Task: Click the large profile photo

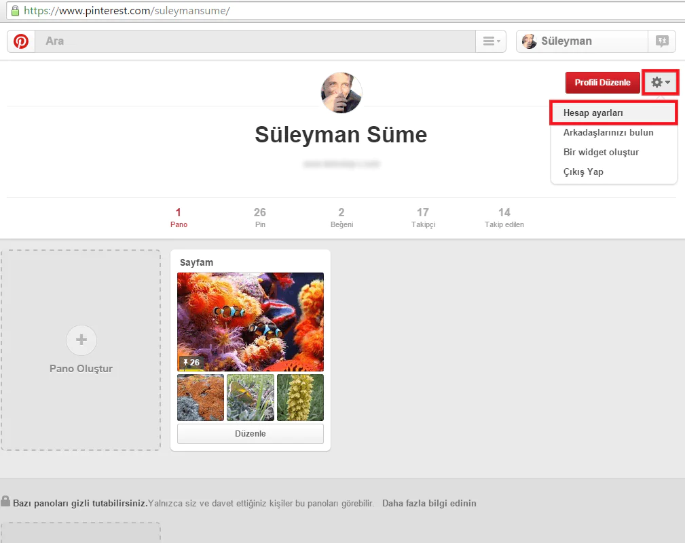Action: point(341,93)
